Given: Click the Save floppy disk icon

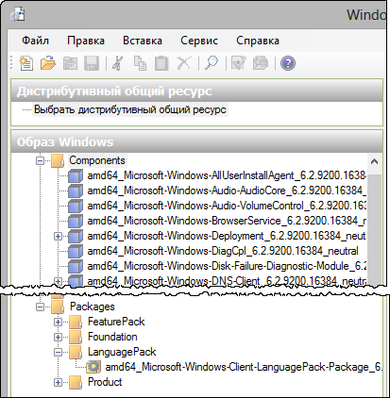Looking at the screenshot, I should pos(92,63).
